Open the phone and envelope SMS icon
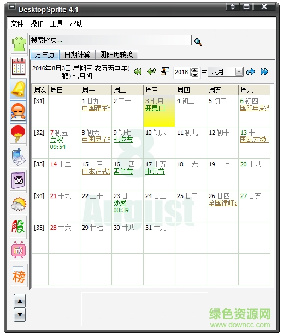Viewport: 283px width, 335px height. 19,157
